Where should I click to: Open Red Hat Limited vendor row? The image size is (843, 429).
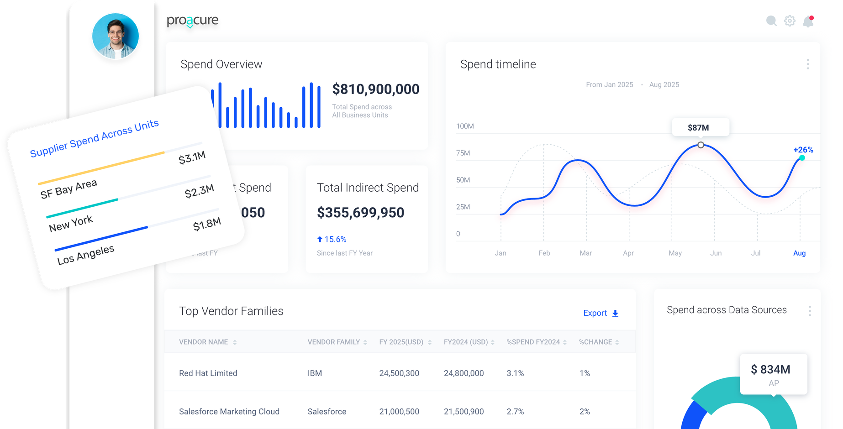pyautogui.click(x=400, y=373)
